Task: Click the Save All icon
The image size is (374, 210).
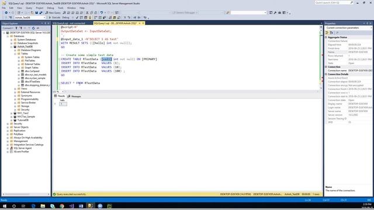Action: point(41,13)
